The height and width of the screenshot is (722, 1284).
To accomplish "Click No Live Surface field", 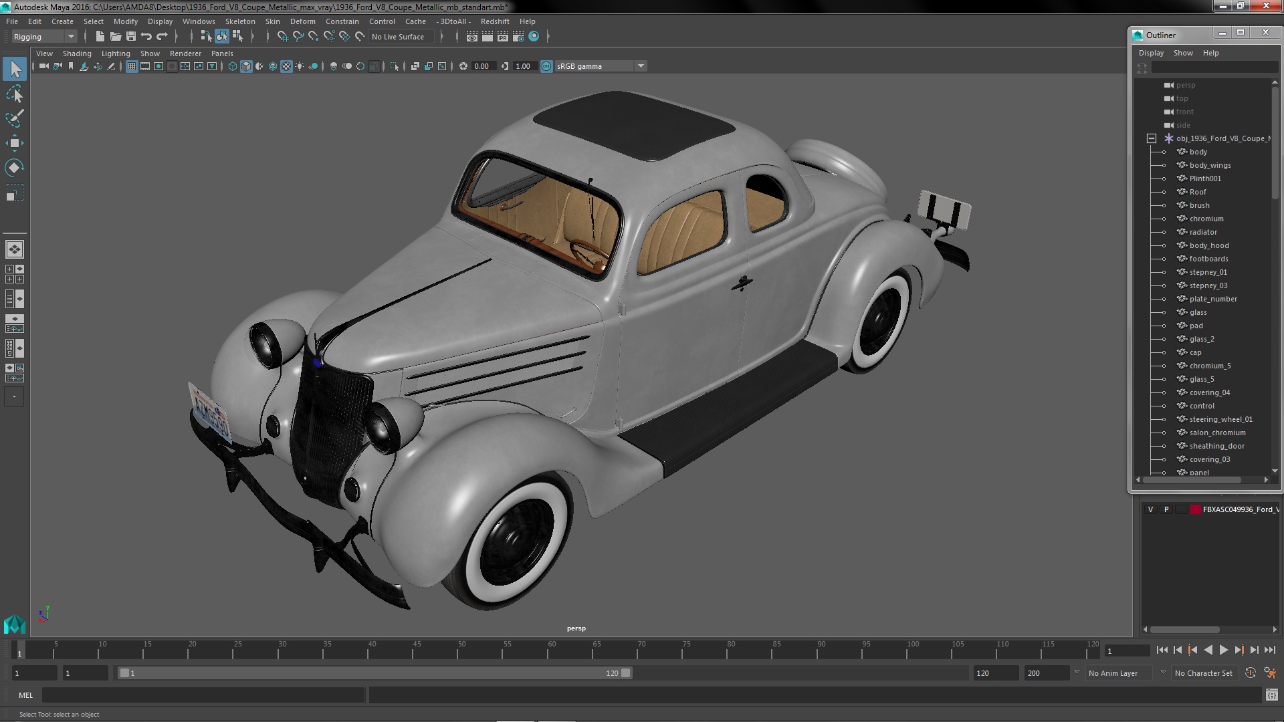I will click(398, 37).
